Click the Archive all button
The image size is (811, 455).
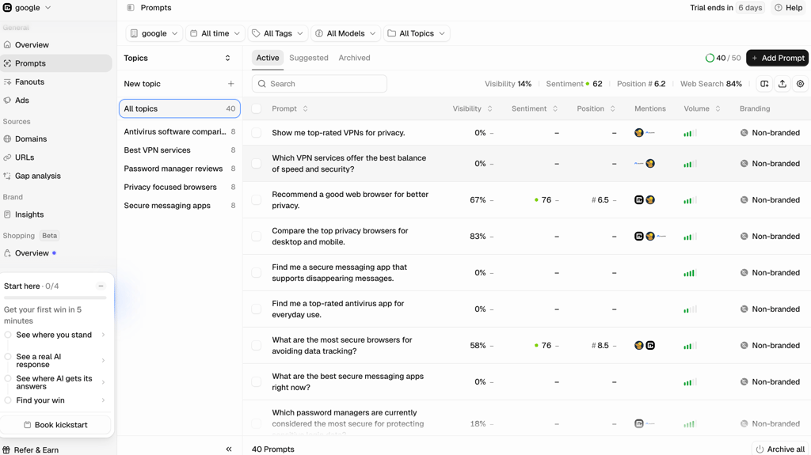point(780,449)
